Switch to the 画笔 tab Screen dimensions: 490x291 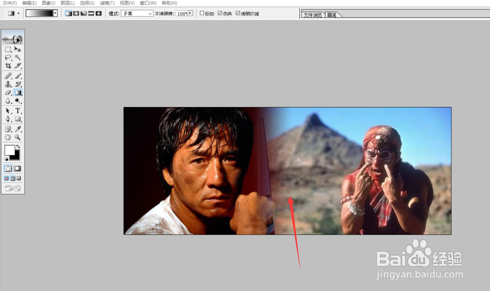click(x=332, y=15)
